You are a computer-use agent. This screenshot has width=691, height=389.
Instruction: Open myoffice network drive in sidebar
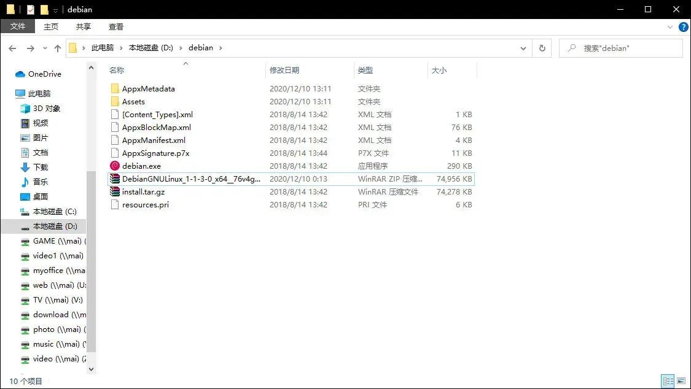tap(53, 271)
